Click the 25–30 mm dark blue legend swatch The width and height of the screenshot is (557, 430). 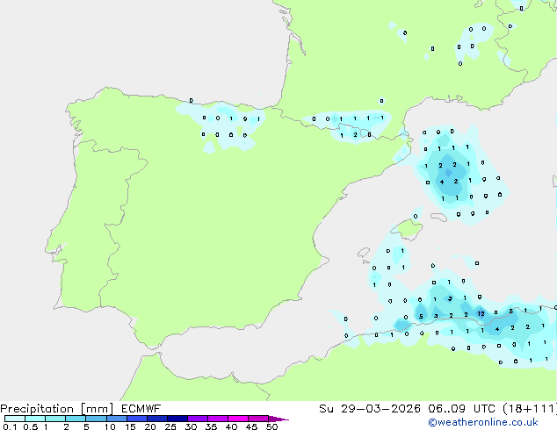[177, 419]
